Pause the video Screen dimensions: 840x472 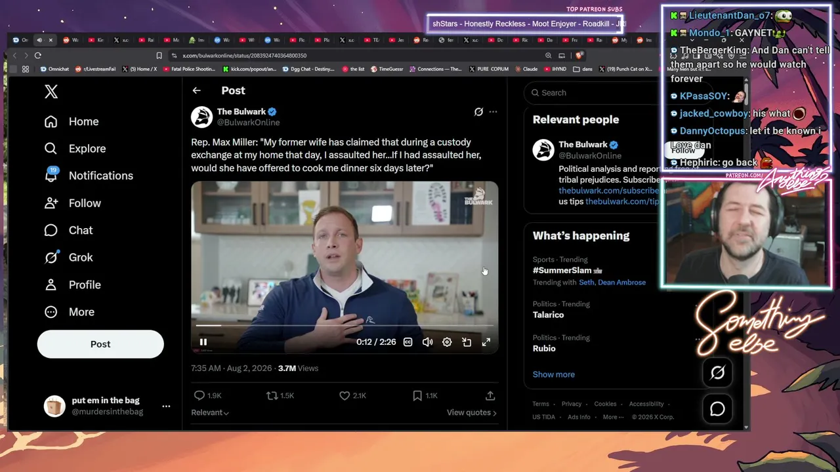pos(203,342)
